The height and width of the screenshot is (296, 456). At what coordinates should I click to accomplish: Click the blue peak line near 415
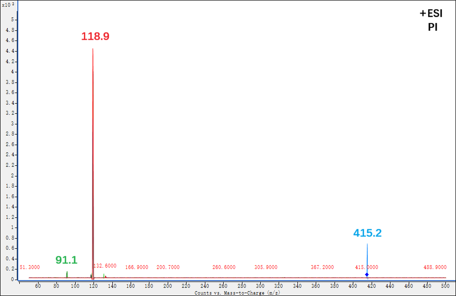[367, 256]
